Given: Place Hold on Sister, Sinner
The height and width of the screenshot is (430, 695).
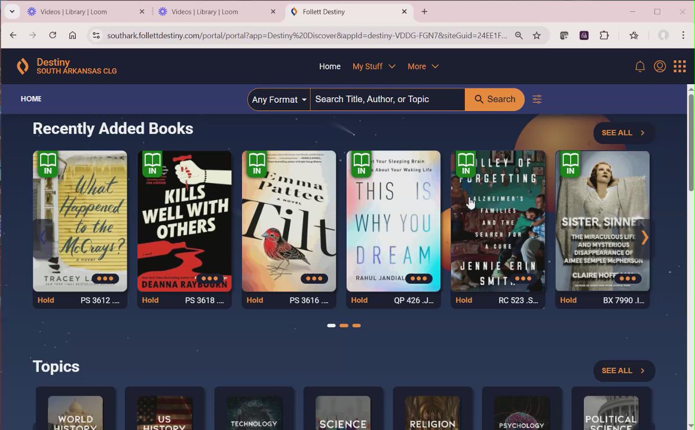Looking at the screenshot, I should pyautogui.click(x=568, y=300).
